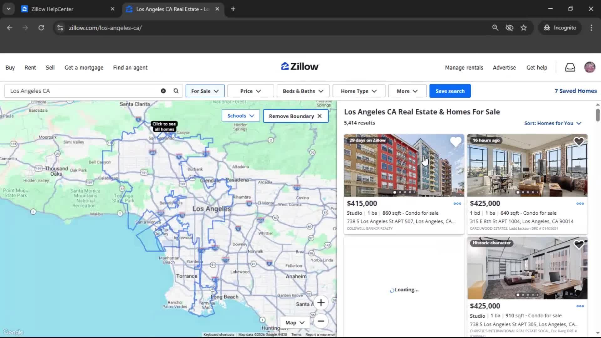Open the profile avatar menu

[590, 67]
